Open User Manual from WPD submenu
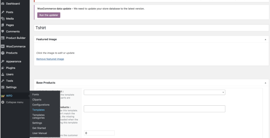270x138 pixels. click(x=40, y=133)
